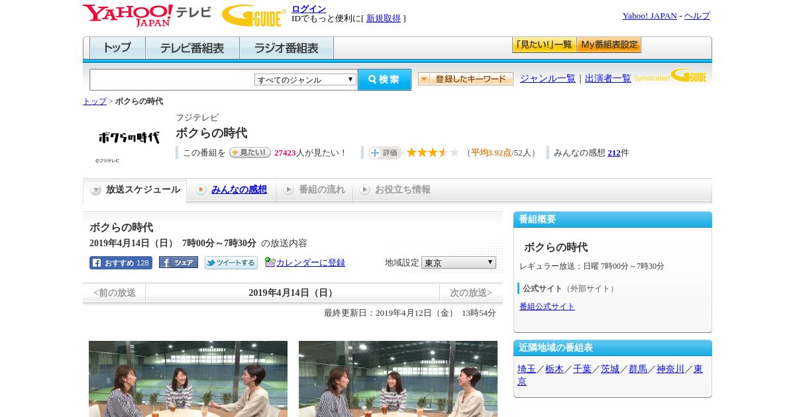
Task: Open the 茨城 area listing link
Action: point(610,369)
